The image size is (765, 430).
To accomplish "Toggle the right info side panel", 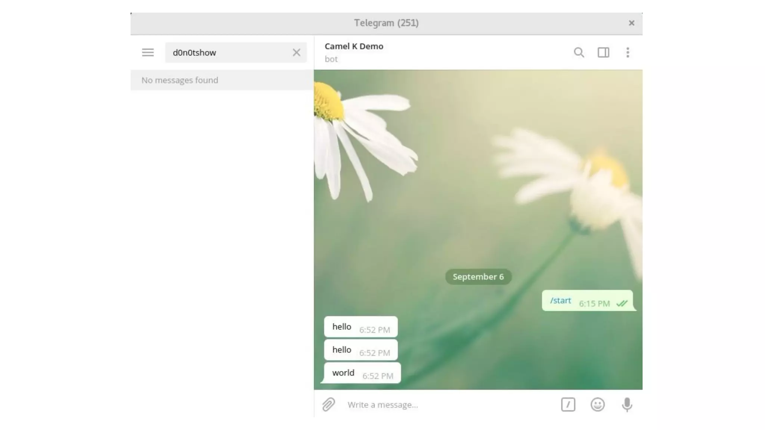I will point(603,52).
